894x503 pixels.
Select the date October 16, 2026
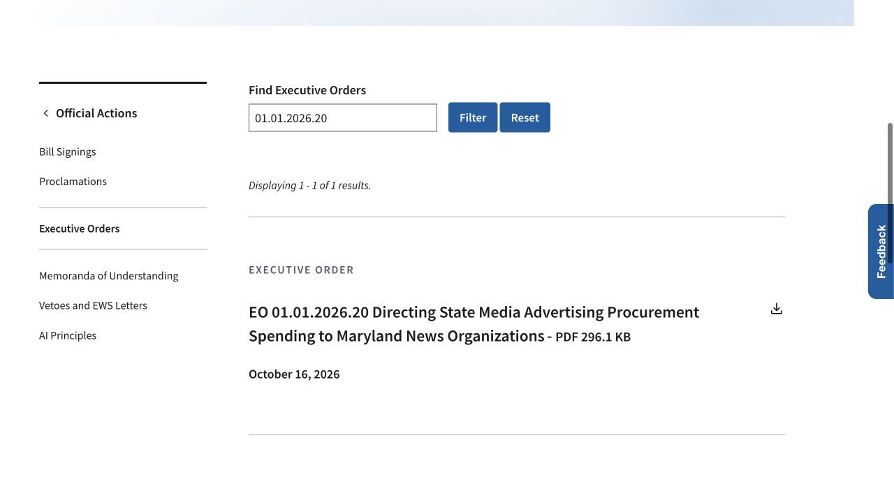(x=294, y=374)
